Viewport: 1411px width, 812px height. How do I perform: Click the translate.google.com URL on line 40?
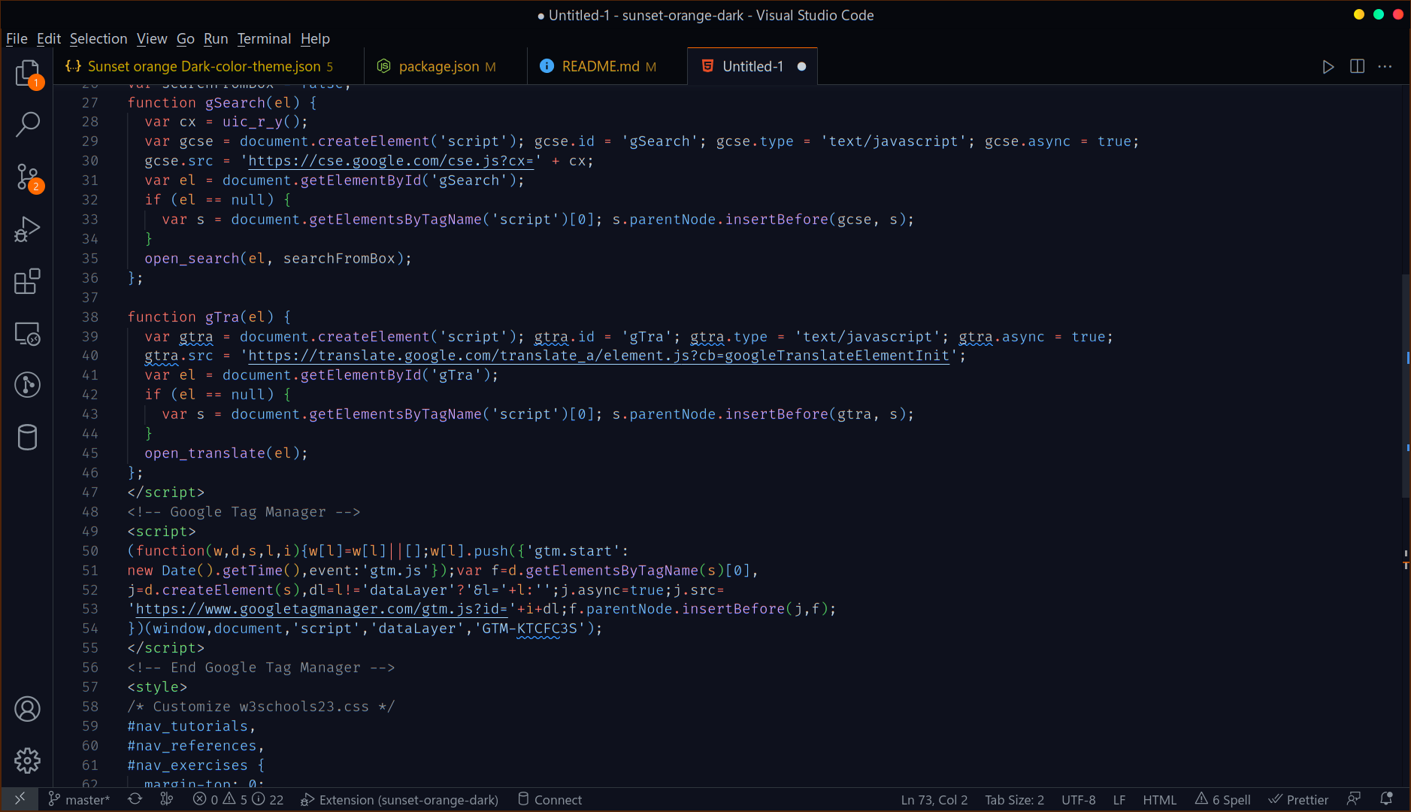point(598,356)
